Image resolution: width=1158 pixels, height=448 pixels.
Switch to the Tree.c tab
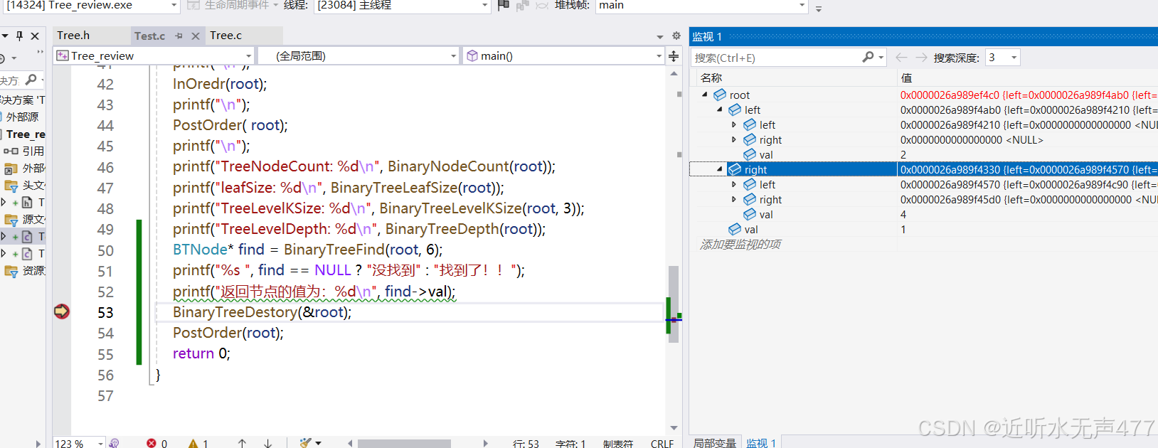click(x=225, y=36)
